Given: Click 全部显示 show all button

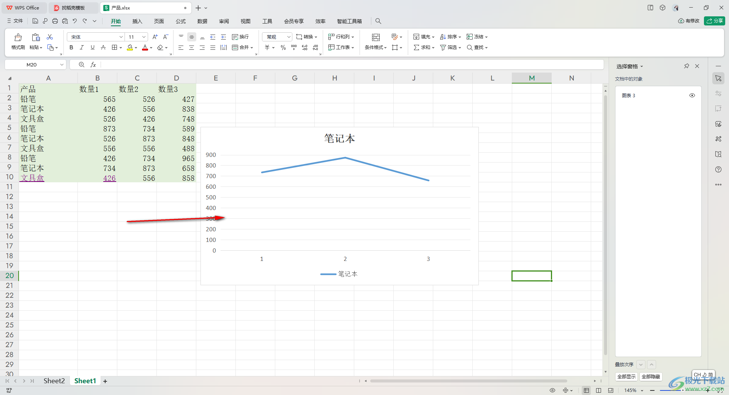Looking at the screenshot, I should [x=626, y=376].
